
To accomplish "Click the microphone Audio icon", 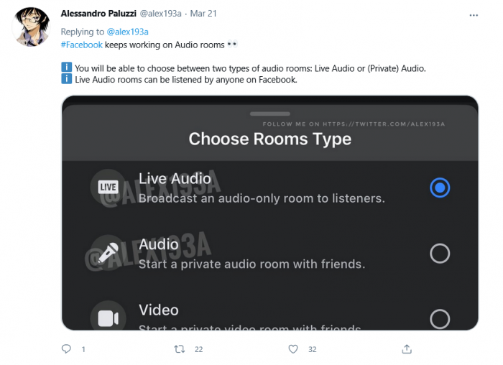I will (108, 253).
